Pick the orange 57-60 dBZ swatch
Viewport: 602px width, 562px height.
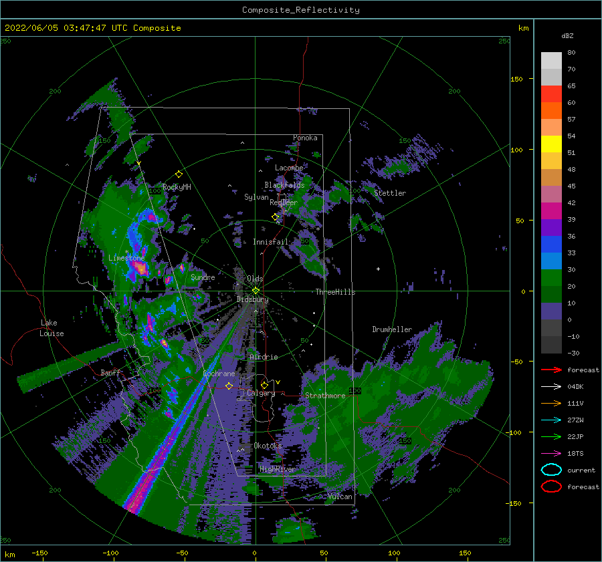pos(551,111)
